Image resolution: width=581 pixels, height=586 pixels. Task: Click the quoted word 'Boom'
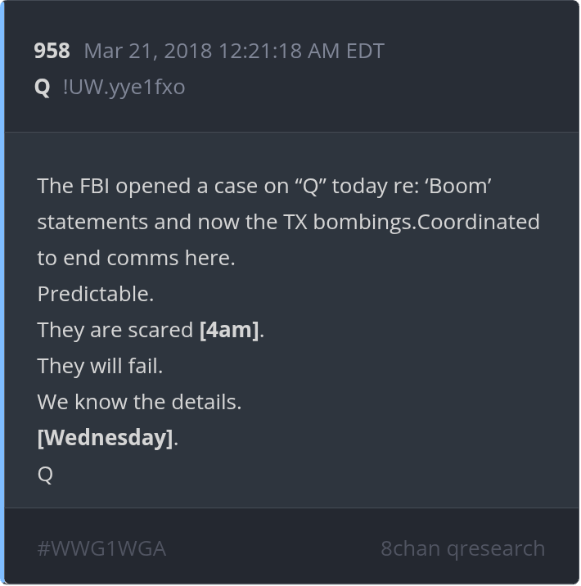pyautogui.click(x=458, y=186)
